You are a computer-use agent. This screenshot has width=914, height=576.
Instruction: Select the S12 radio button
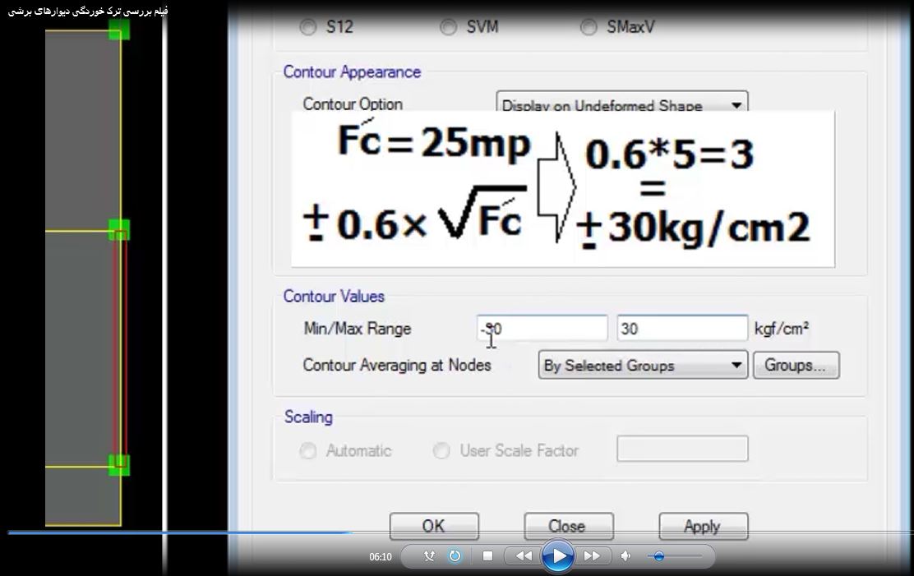click(x=308, y=28)
